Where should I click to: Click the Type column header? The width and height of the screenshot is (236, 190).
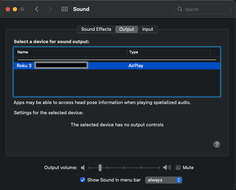[x=169, y=52]
